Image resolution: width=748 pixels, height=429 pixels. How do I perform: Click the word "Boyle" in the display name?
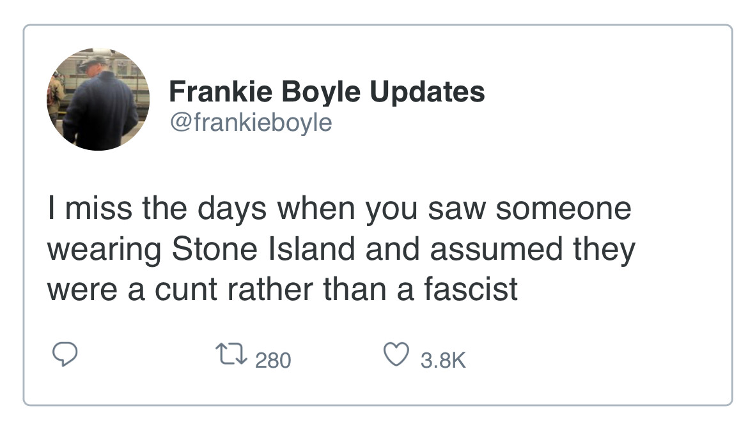coord(312,93)
